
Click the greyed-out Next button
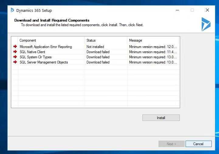(x=171, y=144)
